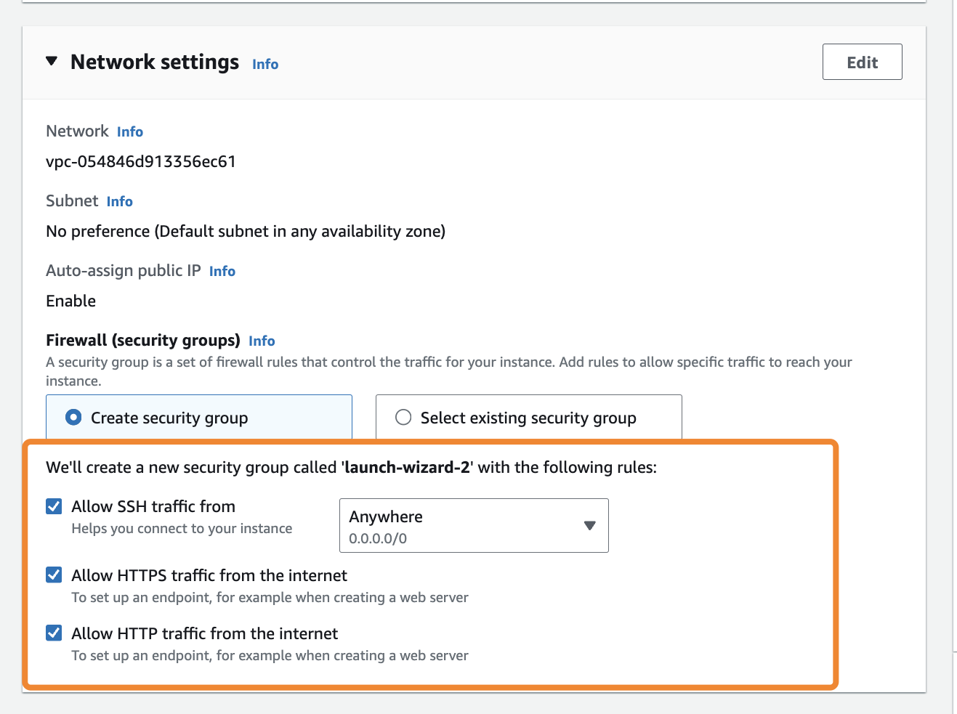The width and height of the screenshot is (957, 714).
Task: Click the VPC ID vpc-054846d913356ec61
Action: coord(141,161)
